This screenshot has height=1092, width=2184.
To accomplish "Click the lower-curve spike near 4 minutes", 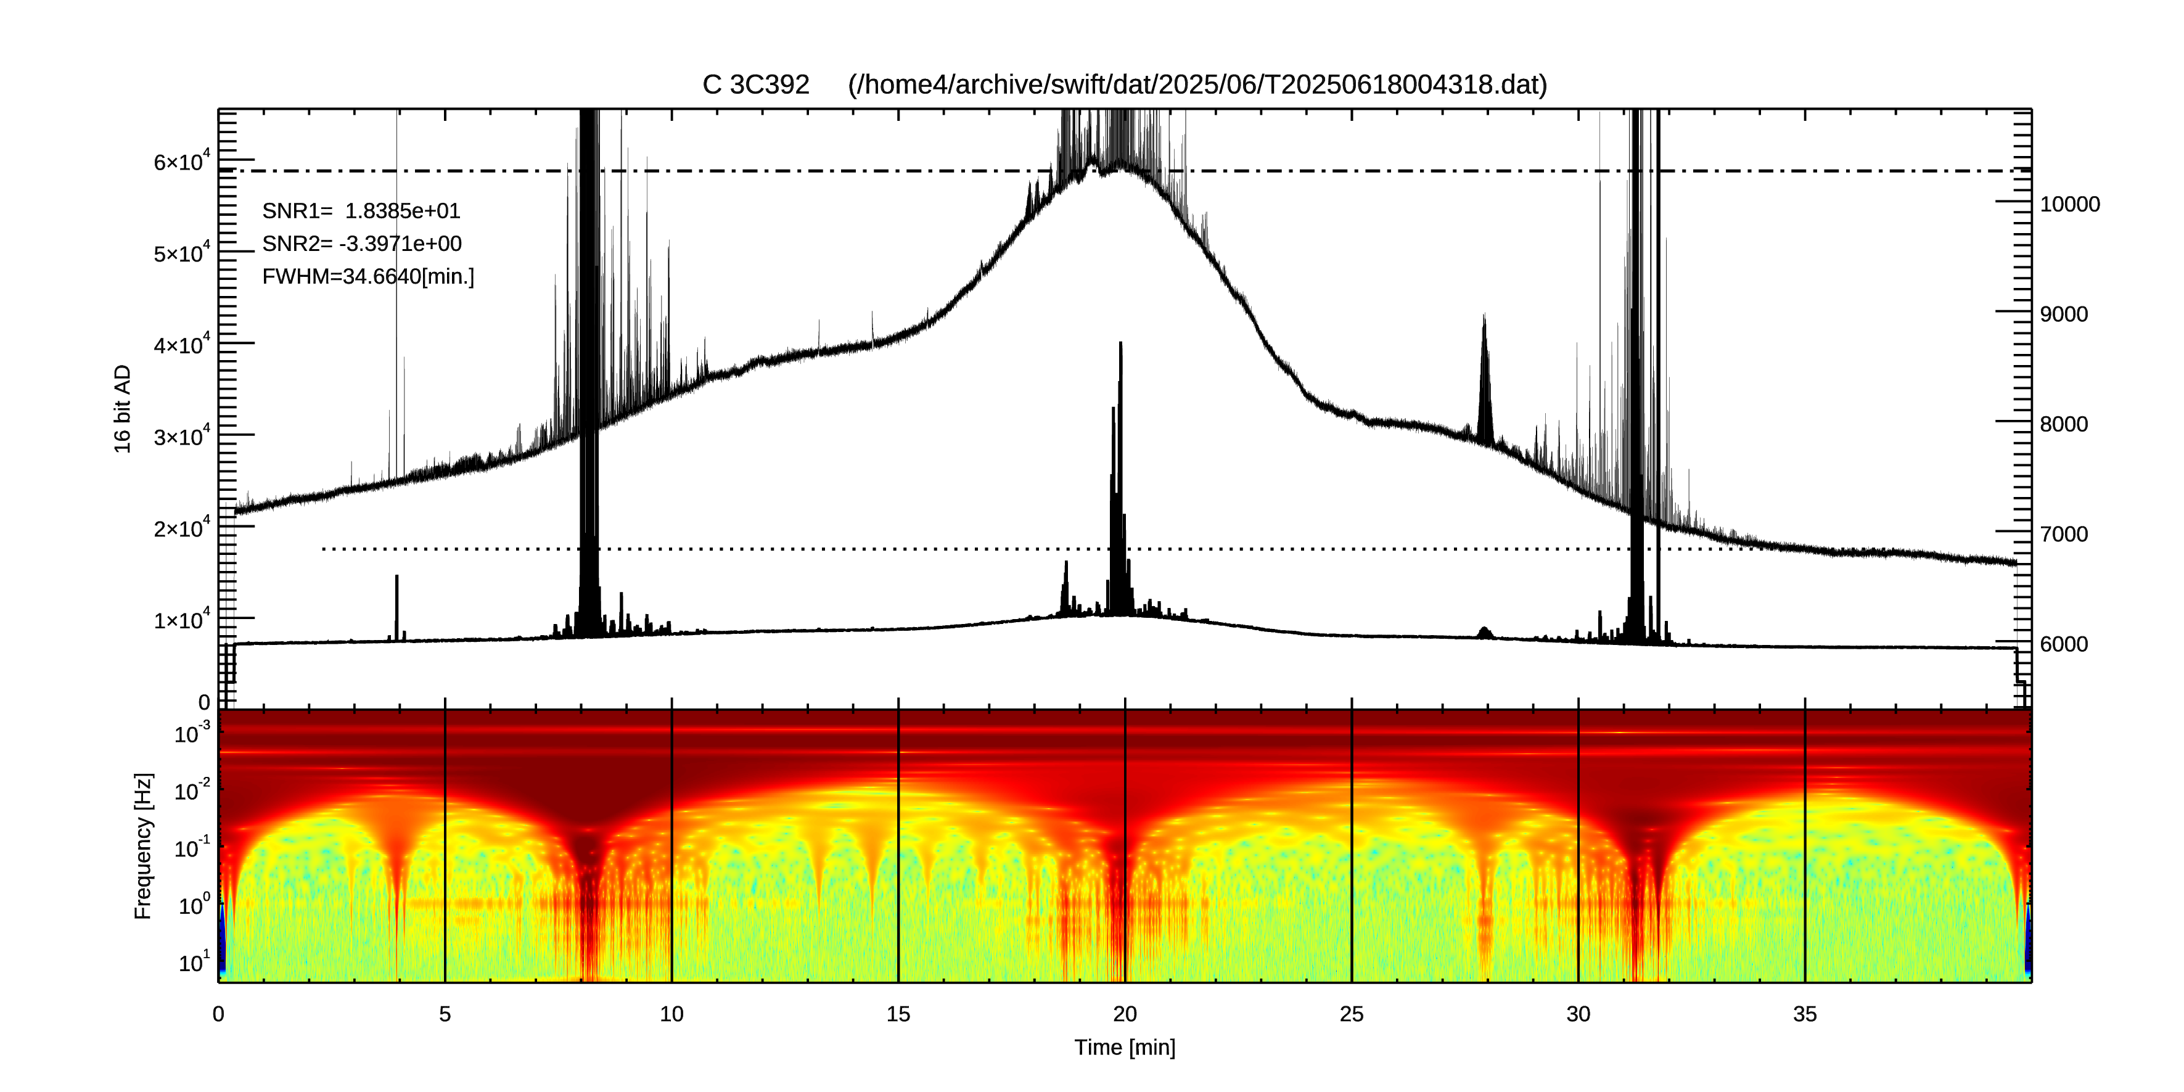I will 396,607.
